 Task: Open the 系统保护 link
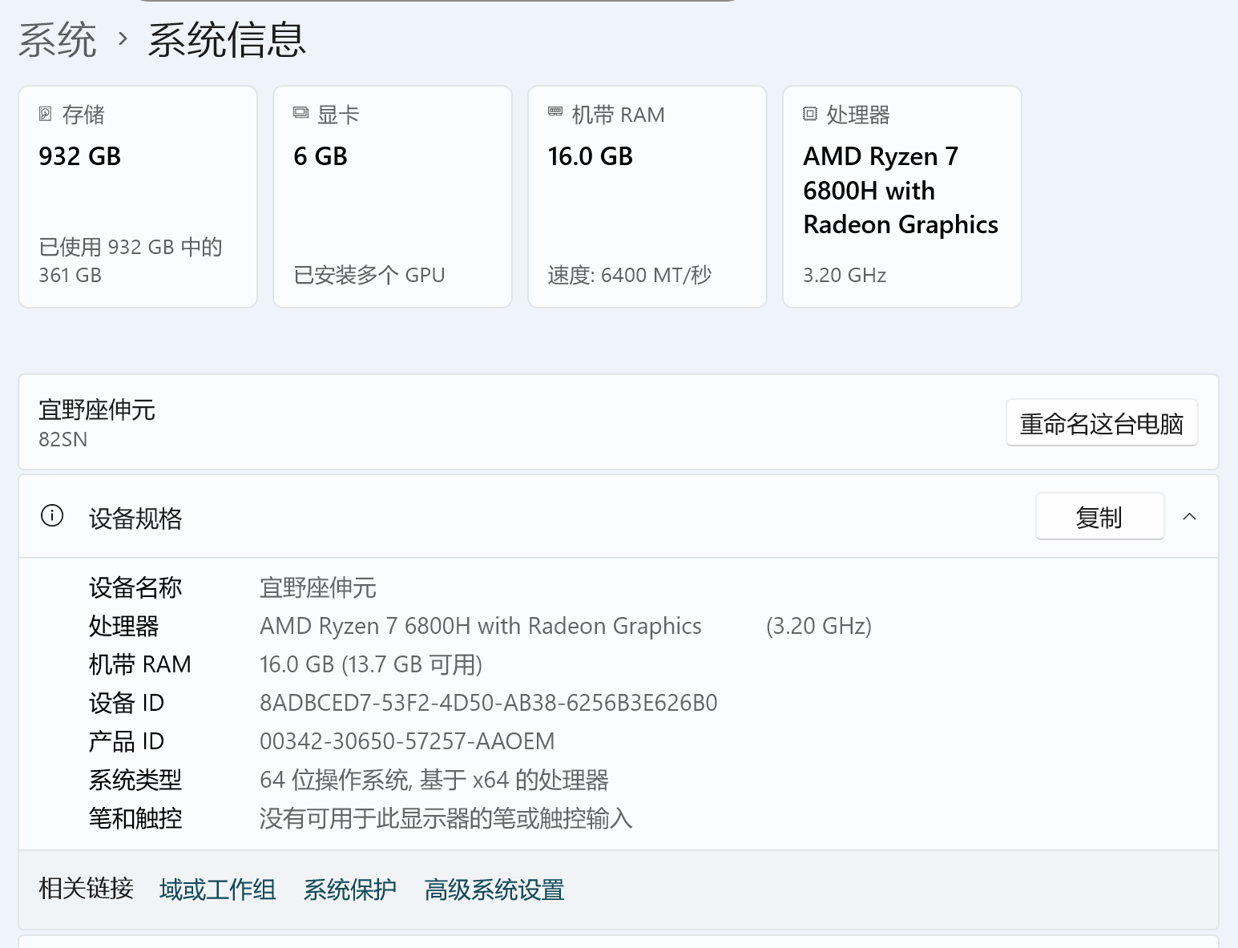point(349,890)
